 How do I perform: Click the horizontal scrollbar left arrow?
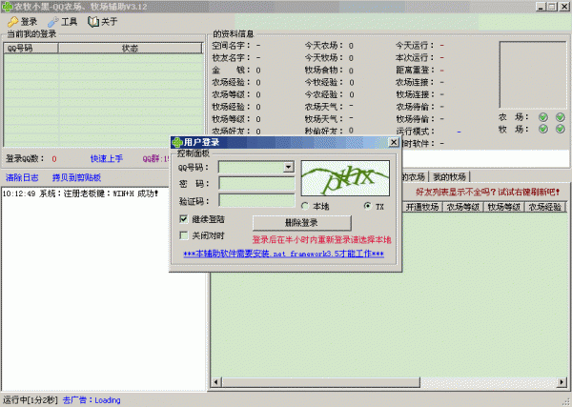point(215,382)
